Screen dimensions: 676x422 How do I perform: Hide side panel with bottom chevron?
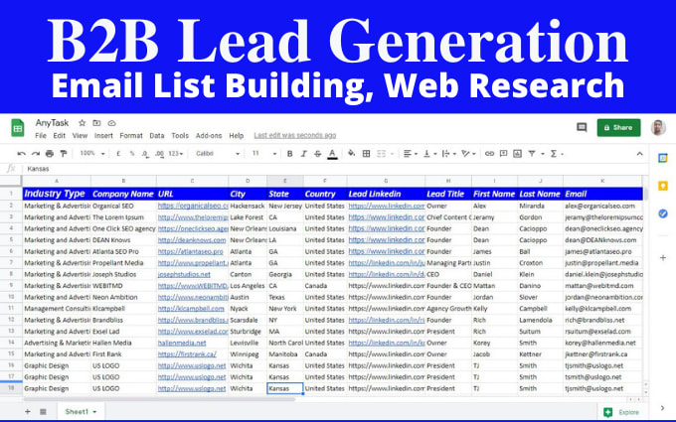(x=662, y=408)
